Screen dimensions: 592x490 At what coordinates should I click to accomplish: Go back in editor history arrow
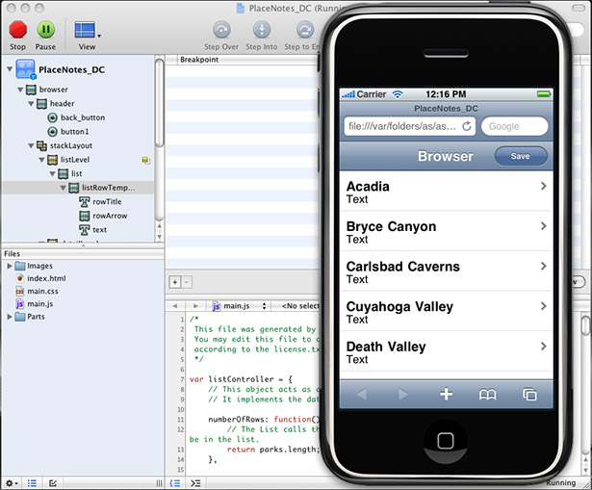(x=175, y=306)
